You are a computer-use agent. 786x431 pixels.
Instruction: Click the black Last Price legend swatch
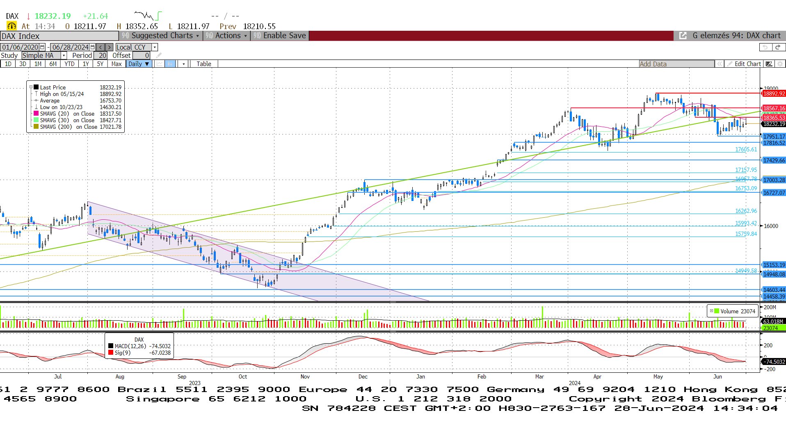click(x=36, y=87)
